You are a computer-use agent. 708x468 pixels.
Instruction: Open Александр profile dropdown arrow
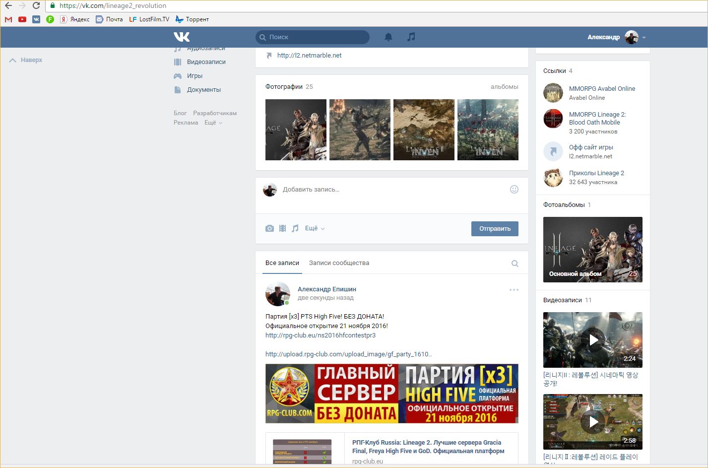coord(644,37)
